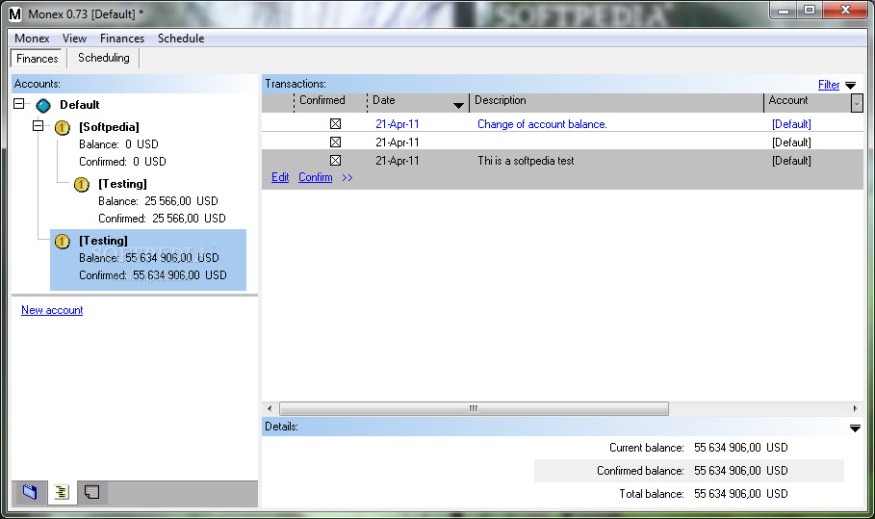The width and height of the screenshot is (875, 519).
Task: Click the notepad icon at bottom left
Action: (x=92, y=492)
